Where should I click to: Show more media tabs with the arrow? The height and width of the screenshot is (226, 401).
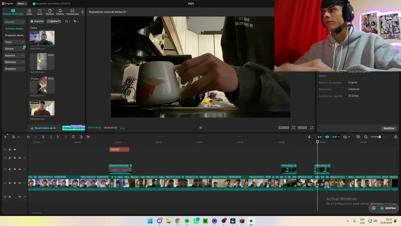coord(82,12)
